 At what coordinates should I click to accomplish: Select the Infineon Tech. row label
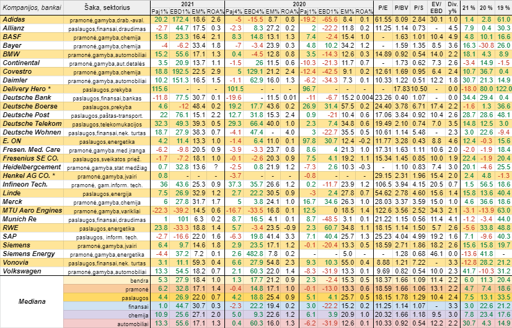(x=32, y=184)
